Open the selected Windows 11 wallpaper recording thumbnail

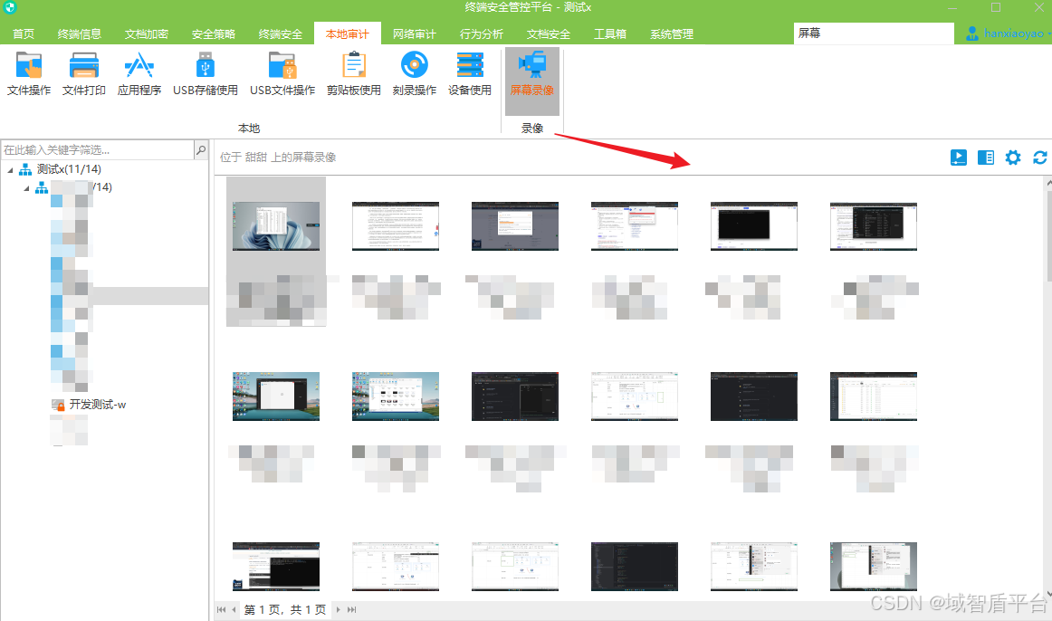[276, 226]
